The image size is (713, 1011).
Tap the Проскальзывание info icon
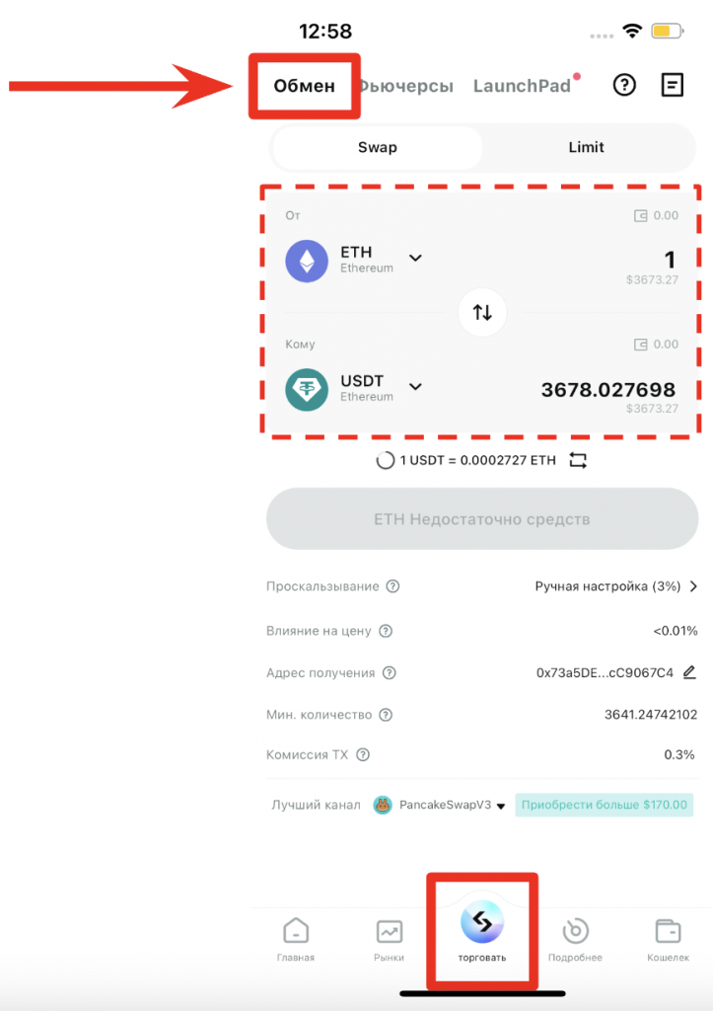[392, 586]
